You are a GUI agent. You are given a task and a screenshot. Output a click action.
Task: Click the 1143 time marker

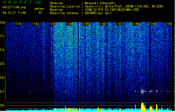pos(52,24)
